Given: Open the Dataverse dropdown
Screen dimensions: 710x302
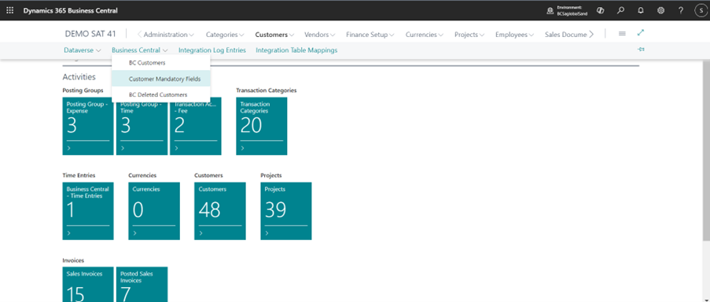Looking at the screenshot, I should 83,50.
